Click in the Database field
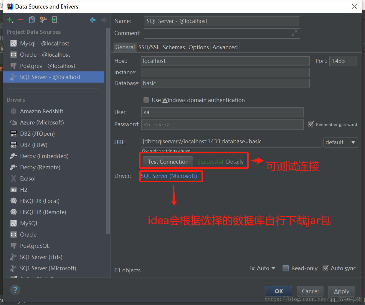This screenshot has height=305, width=365. point(225,83)
